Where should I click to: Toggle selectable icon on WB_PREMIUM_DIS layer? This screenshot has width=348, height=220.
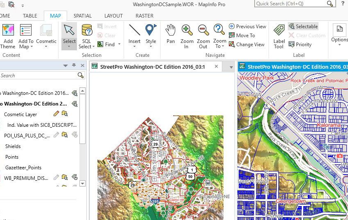(65, 177)
